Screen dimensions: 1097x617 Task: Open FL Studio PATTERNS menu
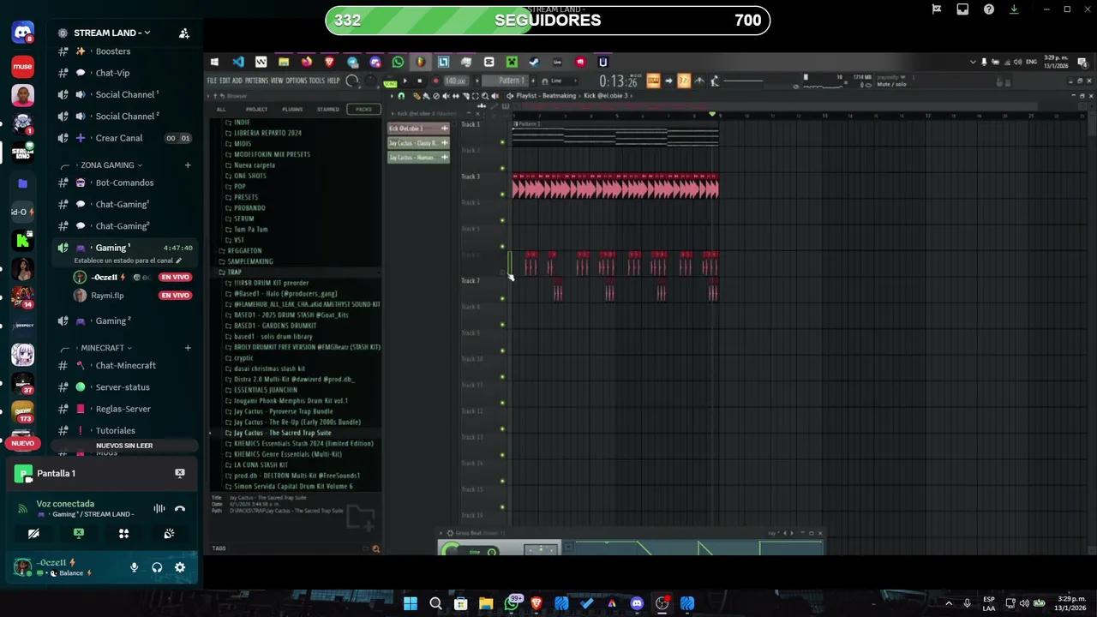256,81
